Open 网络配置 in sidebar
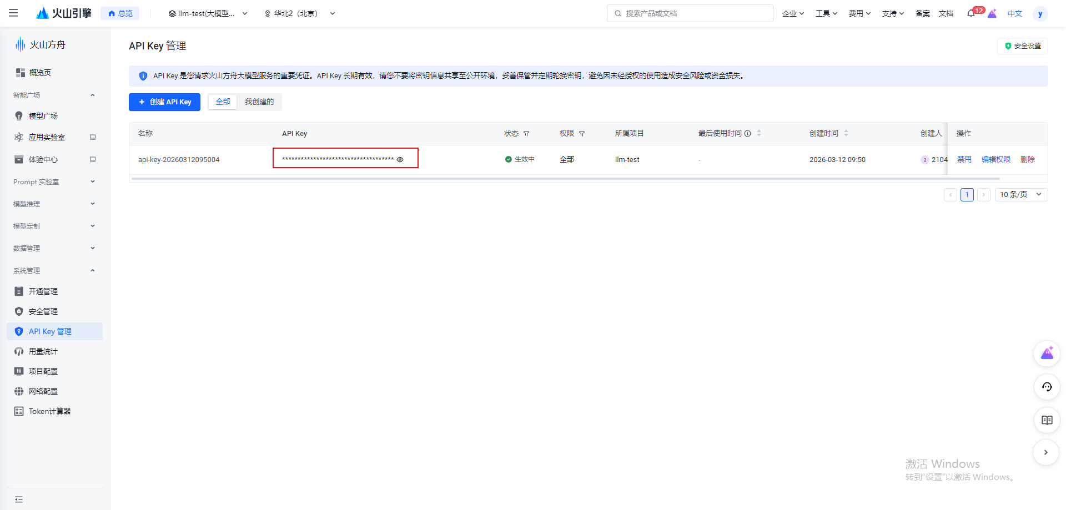 [x=54, y=391]
